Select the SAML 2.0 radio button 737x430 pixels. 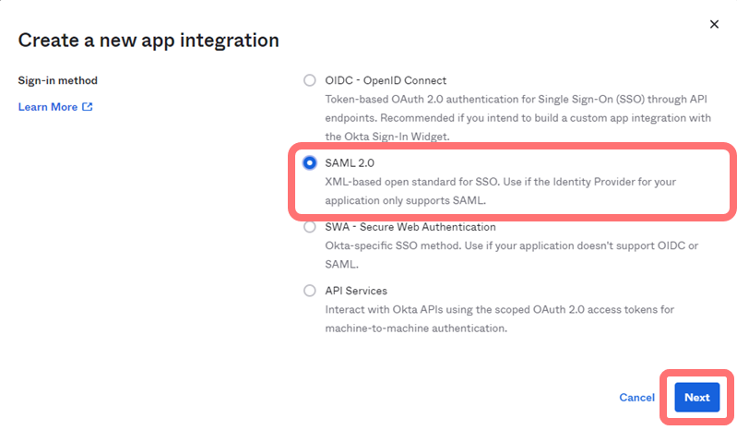click(310, 162)
